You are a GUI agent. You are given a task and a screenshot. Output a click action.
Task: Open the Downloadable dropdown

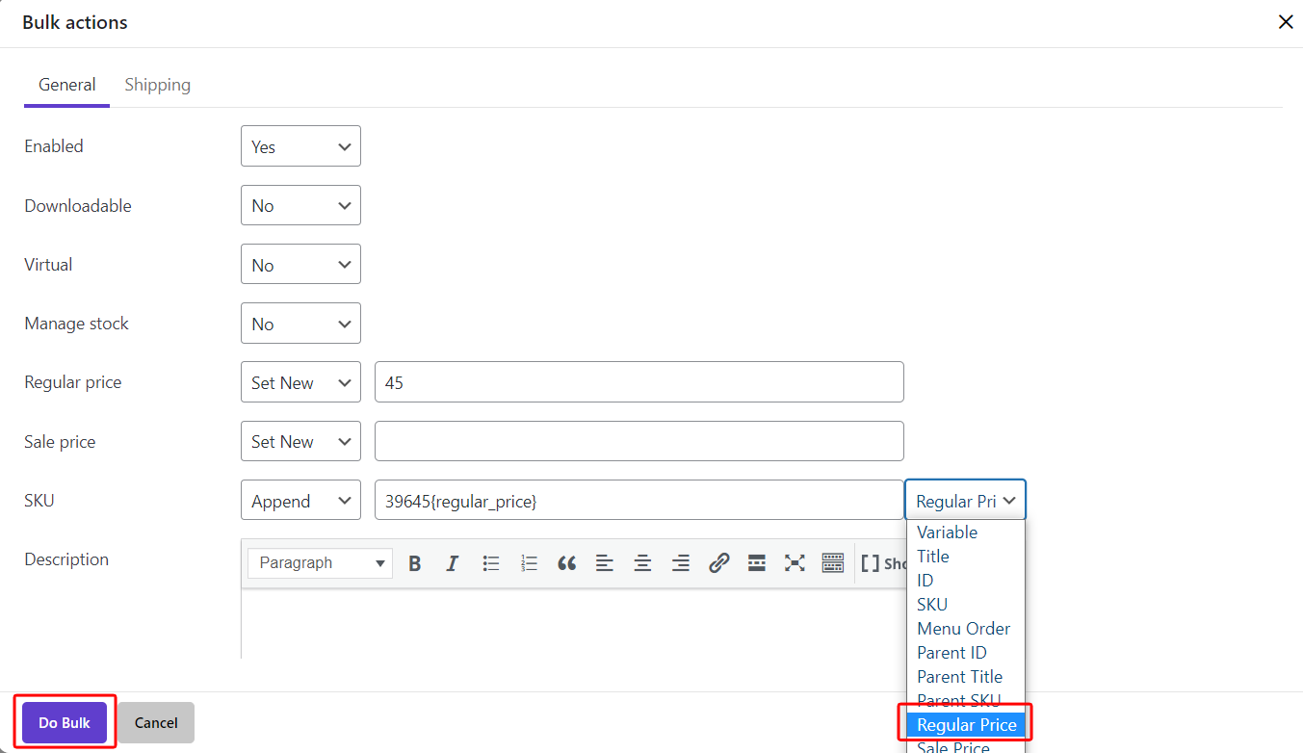(300, 205)
